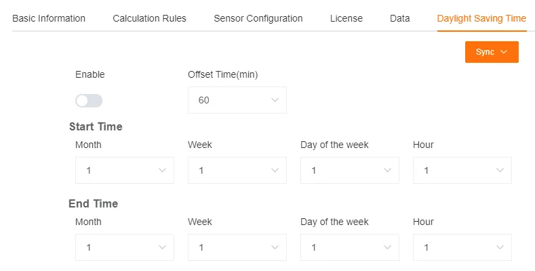Switch to the Basic Information tab
Image resolution: width=535 pixels, height=271 pixels.
(49, 18)
